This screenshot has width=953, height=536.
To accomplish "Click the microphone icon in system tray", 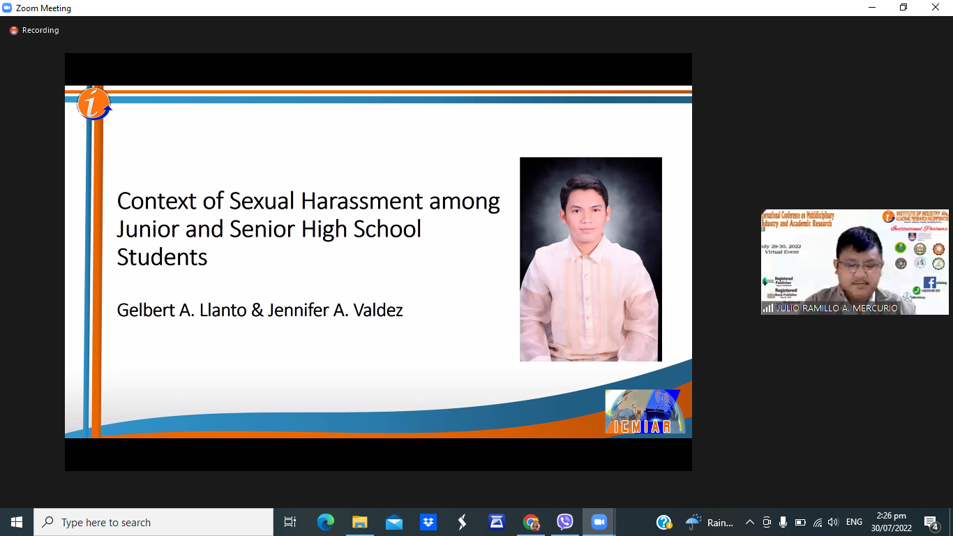I will (x=783, y=522).
